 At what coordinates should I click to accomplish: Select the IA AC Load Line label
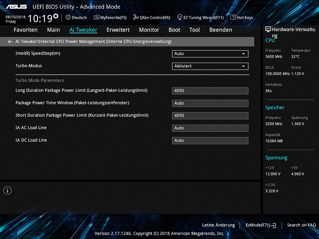(x=31, y=128)
